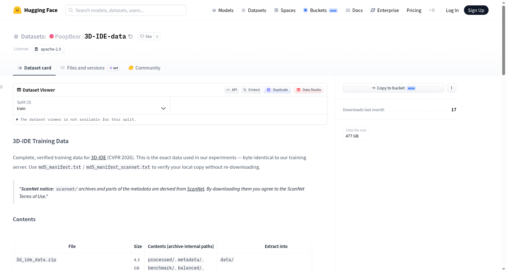Click Copy to bucket button
506x272 pixels.
point(393,88)
